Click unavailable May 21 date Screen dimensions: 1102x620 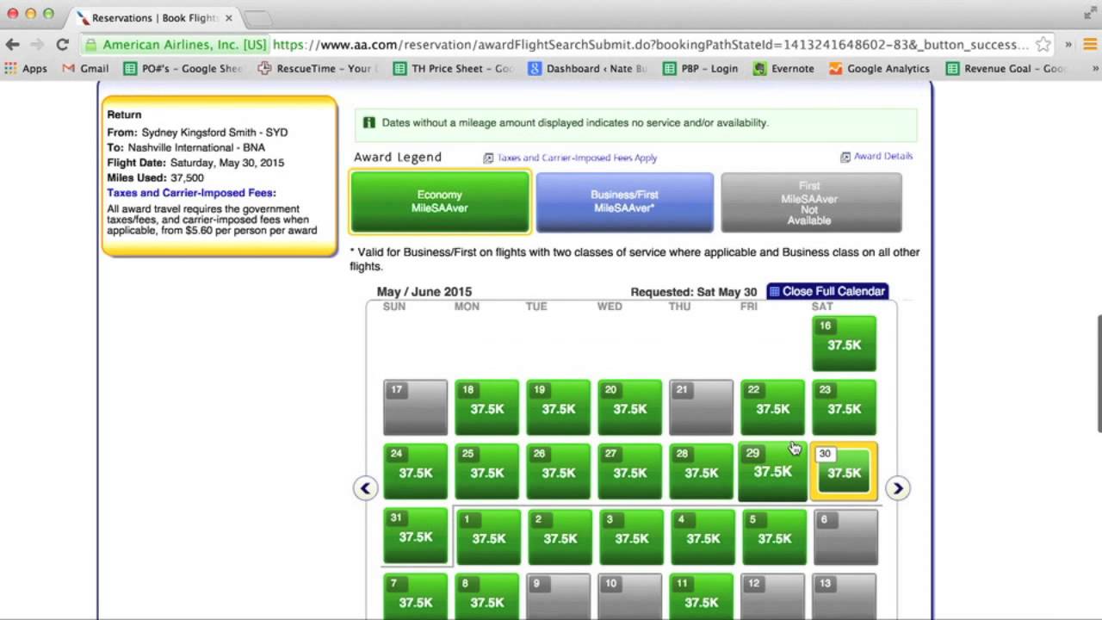click(x=701, y=407)
